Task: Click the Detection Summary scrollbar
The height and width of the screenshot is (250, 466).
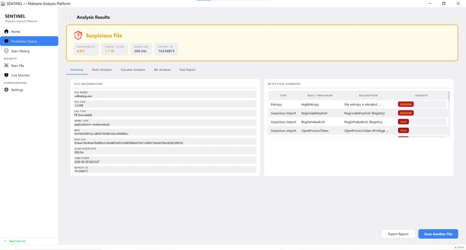Action: click(x=449, y=96)
